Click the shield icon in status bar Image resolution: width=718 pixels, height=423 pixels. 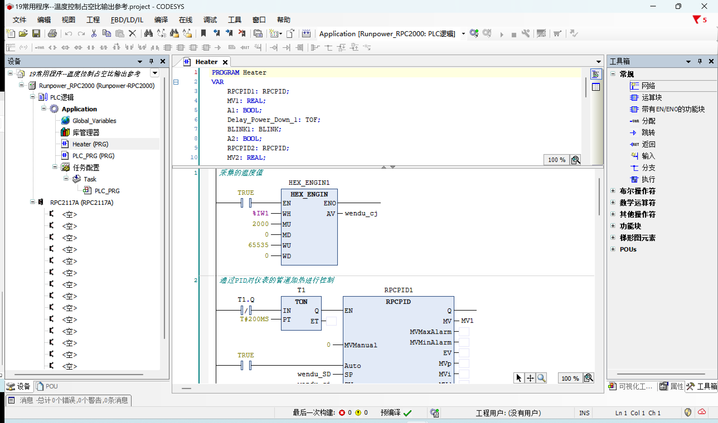pyautogui.click(x=688, y=412)
